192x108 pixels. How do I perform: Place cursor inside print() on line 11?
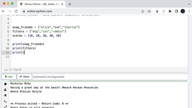(22, 52)
